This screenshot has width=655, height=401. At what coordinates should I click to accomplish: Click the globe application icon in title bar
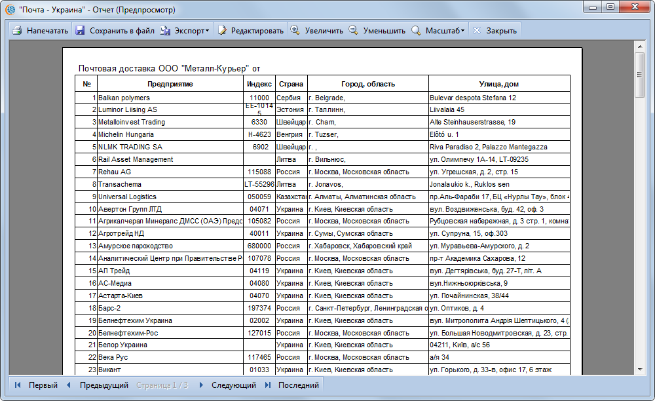pyautogui.click(x=10, y=10)
